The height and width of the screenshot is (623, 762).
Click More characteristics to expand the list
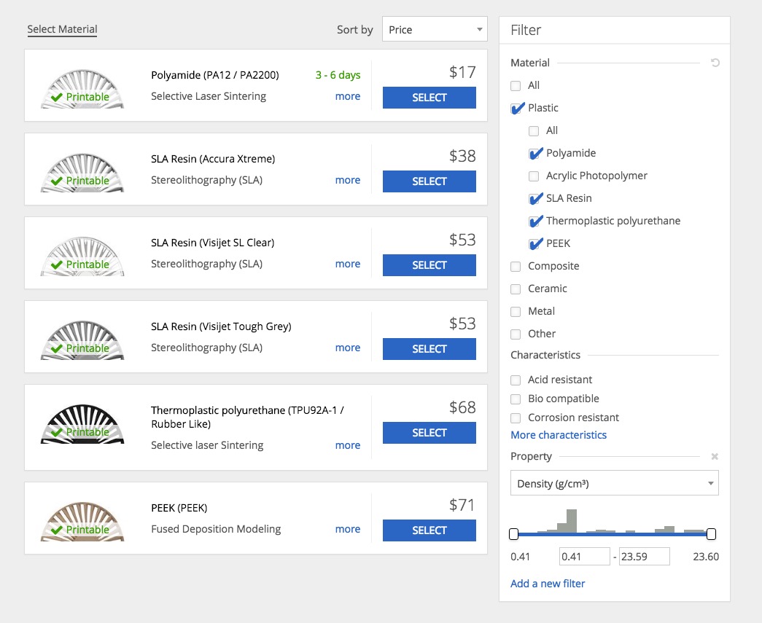(x=559, y=435)
